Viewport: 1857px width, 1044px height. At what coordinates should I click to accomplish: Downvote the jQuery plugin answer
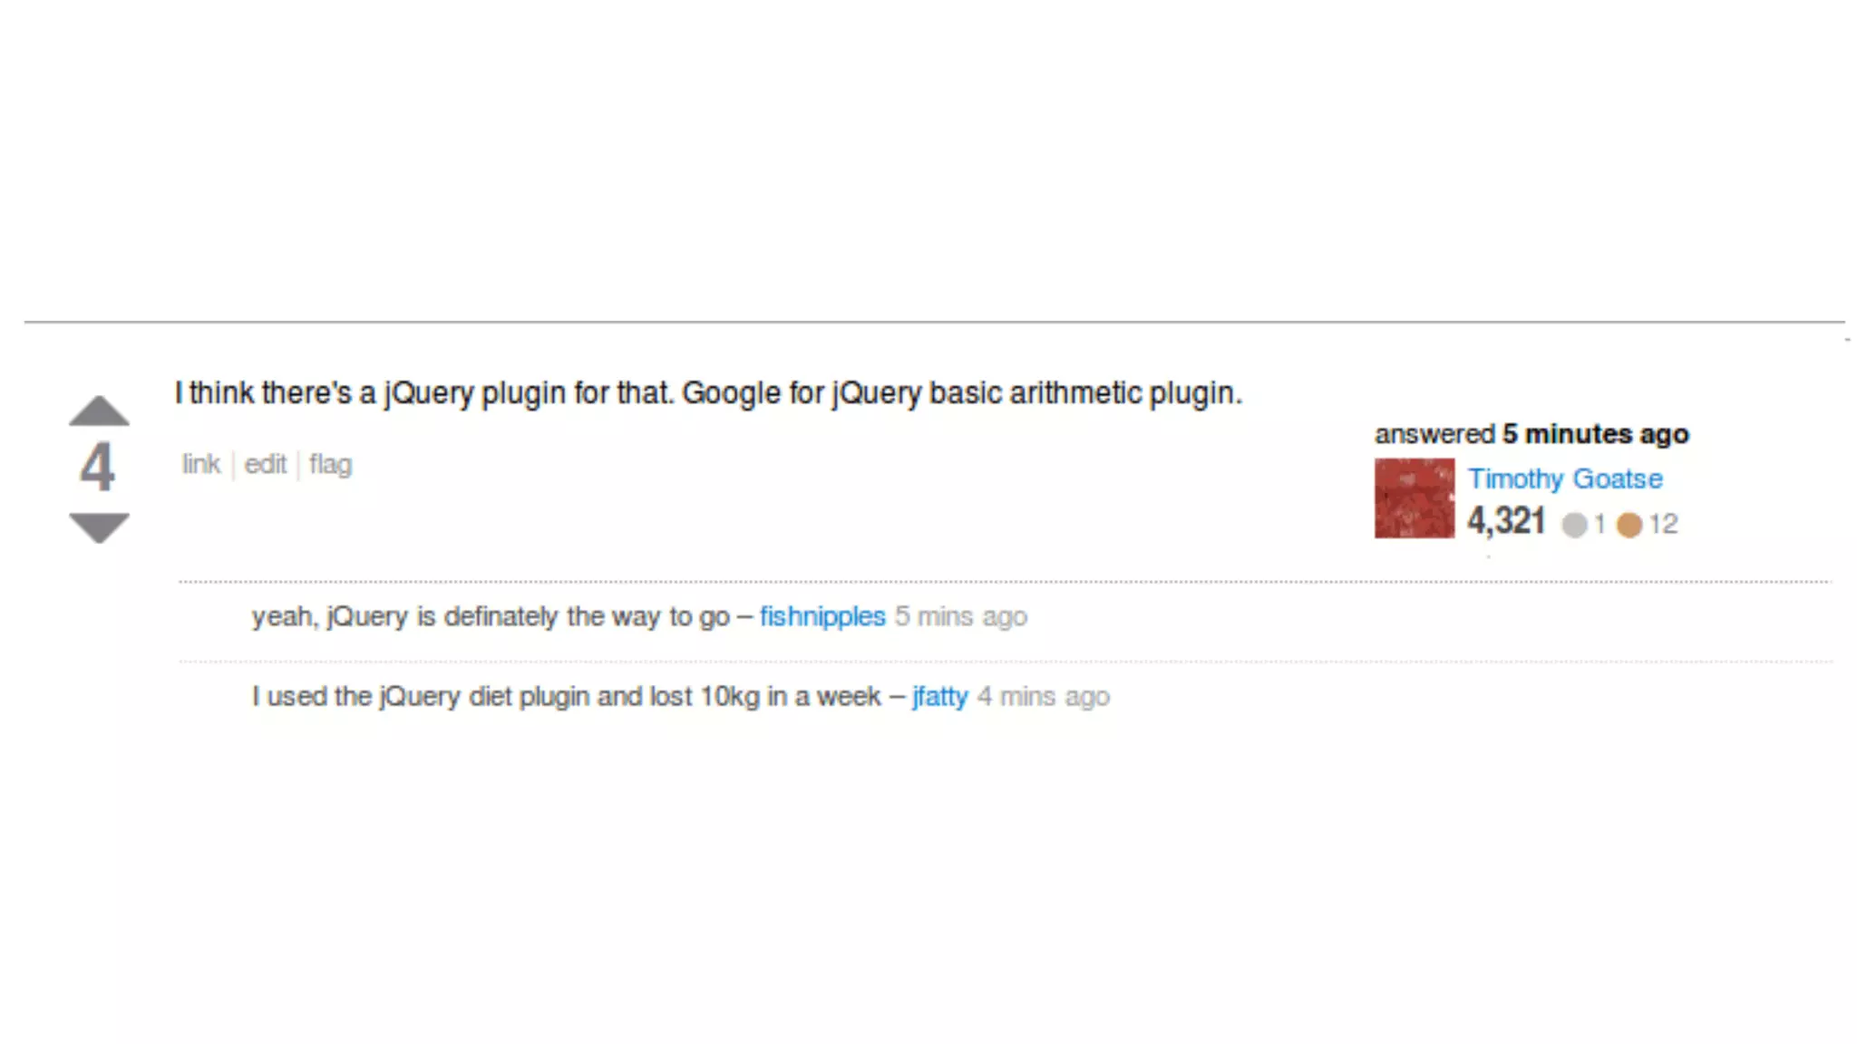(99, 528)
